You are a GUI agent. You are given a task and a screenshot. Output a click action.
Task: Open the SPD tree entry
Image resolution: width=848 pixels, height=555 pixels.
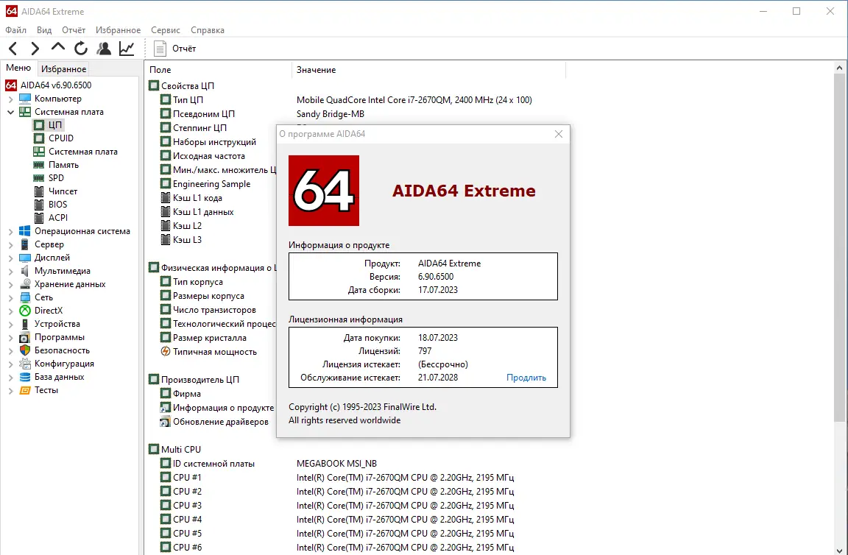56,178
